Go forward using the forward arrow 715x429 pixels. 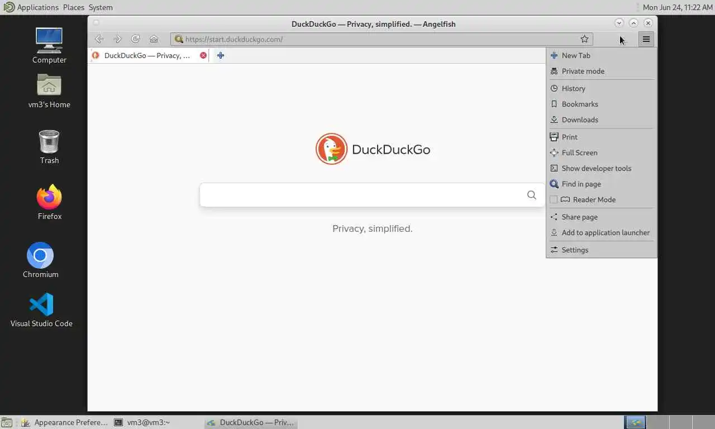(117, 39)
